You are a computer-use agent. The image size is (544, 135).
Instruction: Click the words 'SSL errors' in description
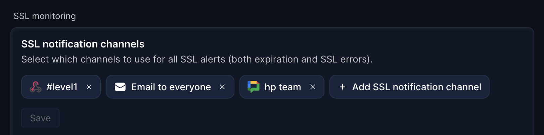pyautogui.click(x=345, y=59)
